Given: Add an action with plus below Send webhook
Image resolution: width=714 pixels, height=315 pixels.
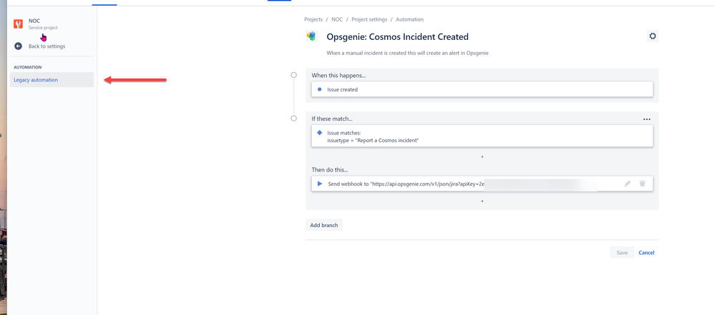Looking at the screenshot, I should (482, 201).
